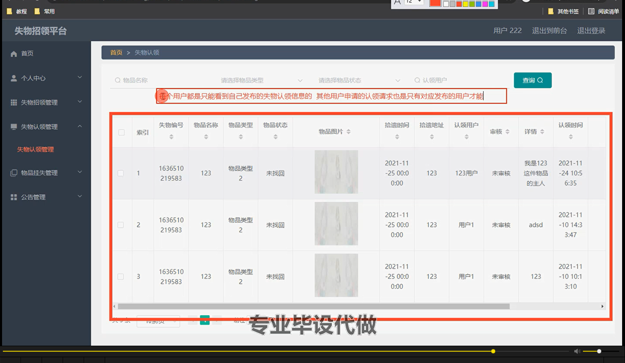Click the person icon beside 个人中心

click(14, 78)
